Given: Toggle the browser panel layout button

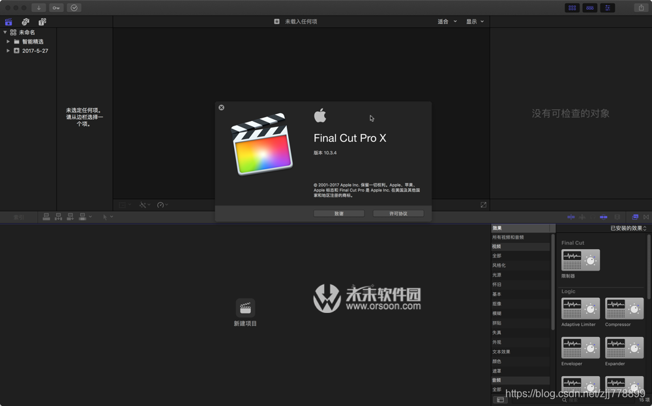Looking at the screenshot, I should 572,8.
